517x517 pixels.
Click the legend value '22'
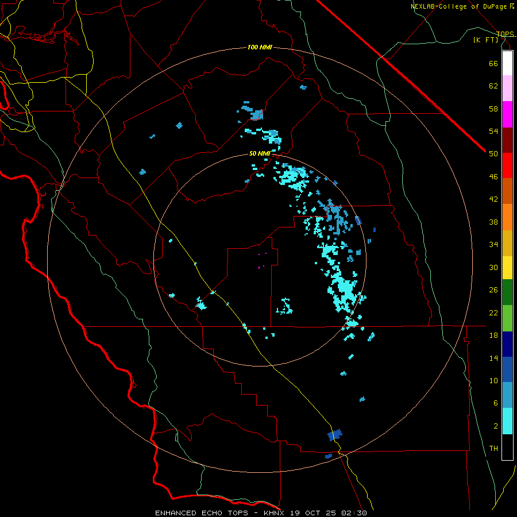tap(493, 313)
